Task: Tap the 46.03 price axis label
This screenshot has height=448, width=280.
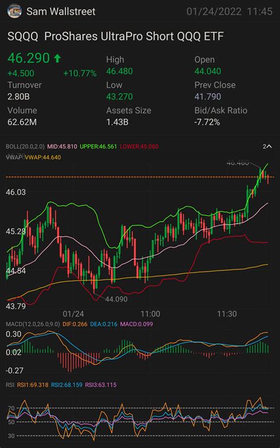Action: pyautogui.click(x=16, y=192)
